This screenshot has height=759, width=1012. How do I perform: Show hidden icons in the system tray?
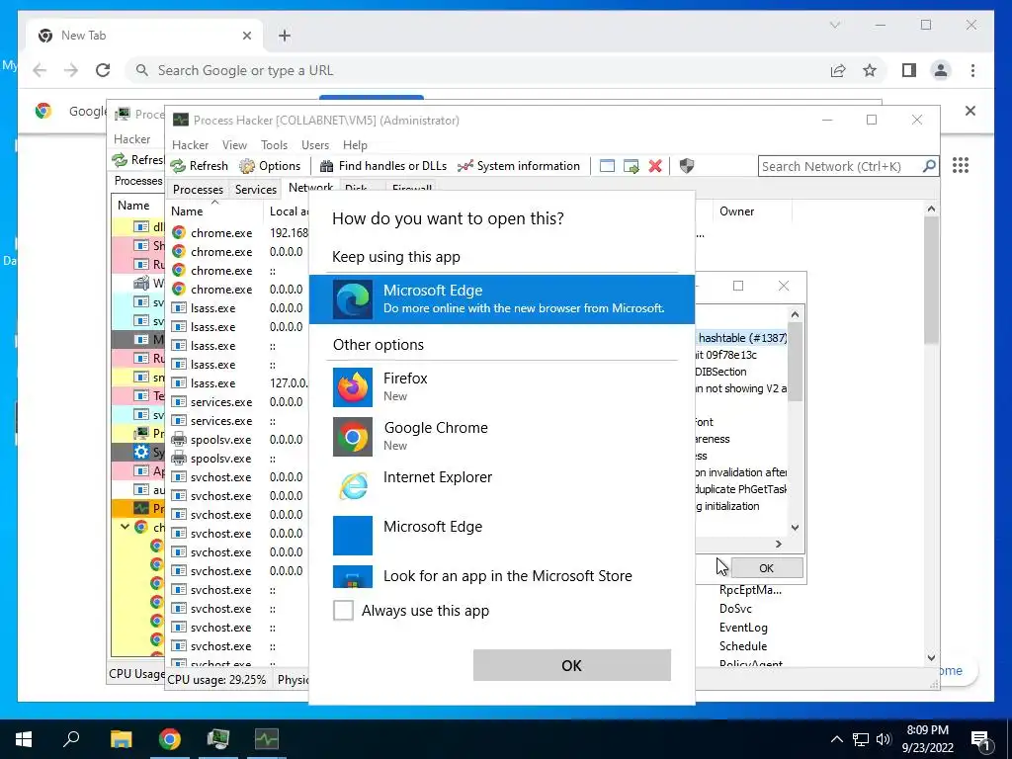click(x=836, y=739)
